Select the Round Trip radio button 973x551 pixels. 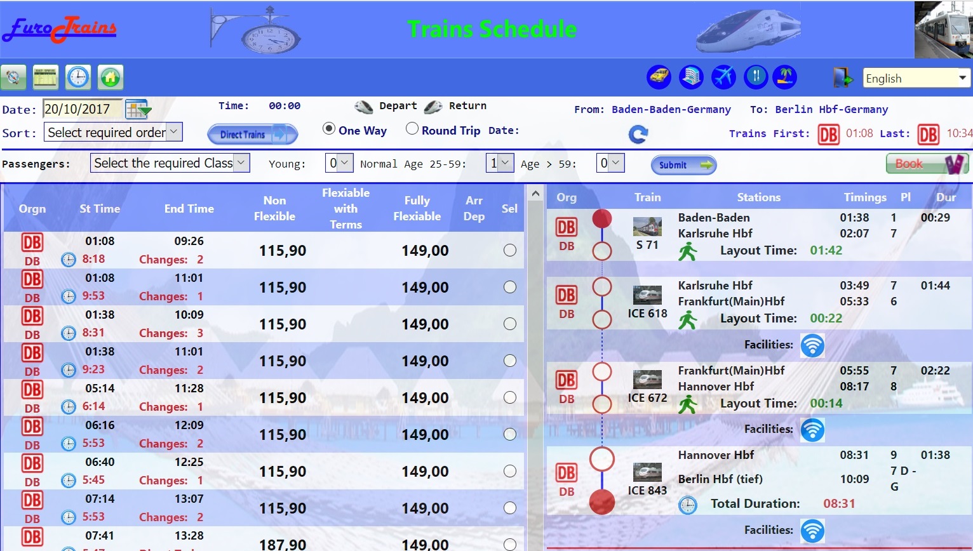click(x=412, y=129)
